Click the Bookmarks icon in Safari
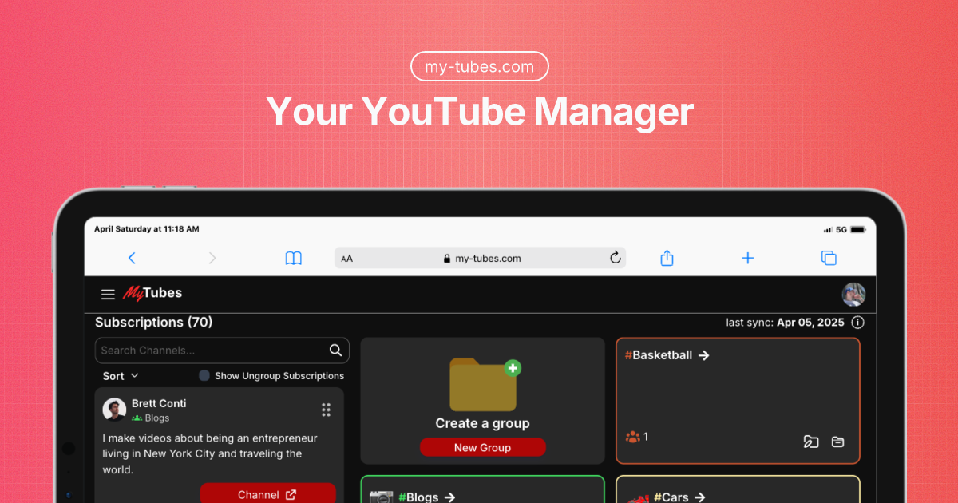This screenshot has width=958, height=503. (293, 257)
